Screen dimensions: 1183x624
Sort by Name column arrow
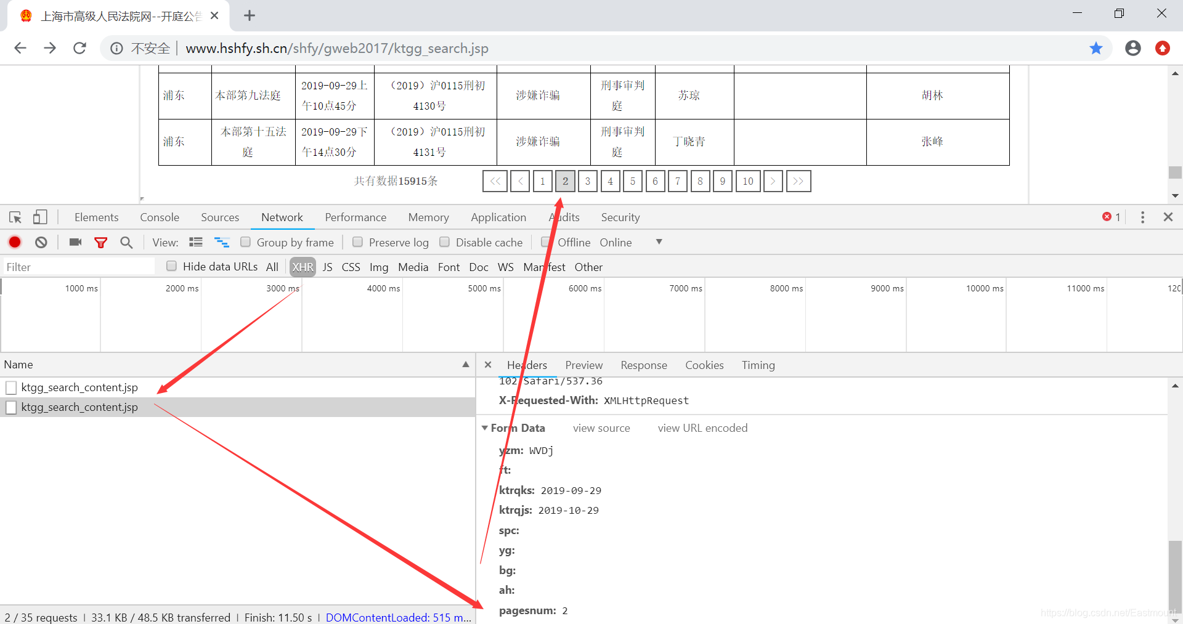[x=466, y=365]
